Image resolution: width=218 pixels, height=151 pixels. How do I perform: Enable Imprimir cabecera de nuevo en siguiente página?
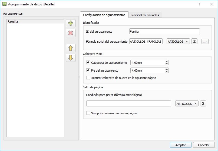88,78
